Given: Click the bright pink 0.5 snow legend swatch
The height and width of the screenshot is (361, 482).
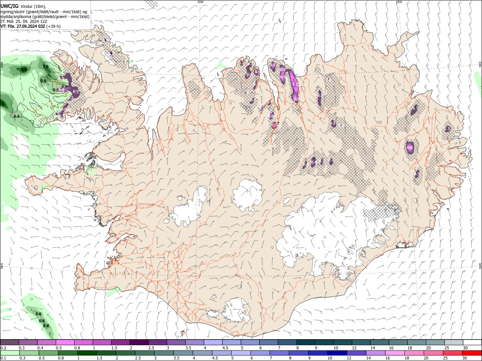Looking at the screenshot, I should click(x=65, y=342).
